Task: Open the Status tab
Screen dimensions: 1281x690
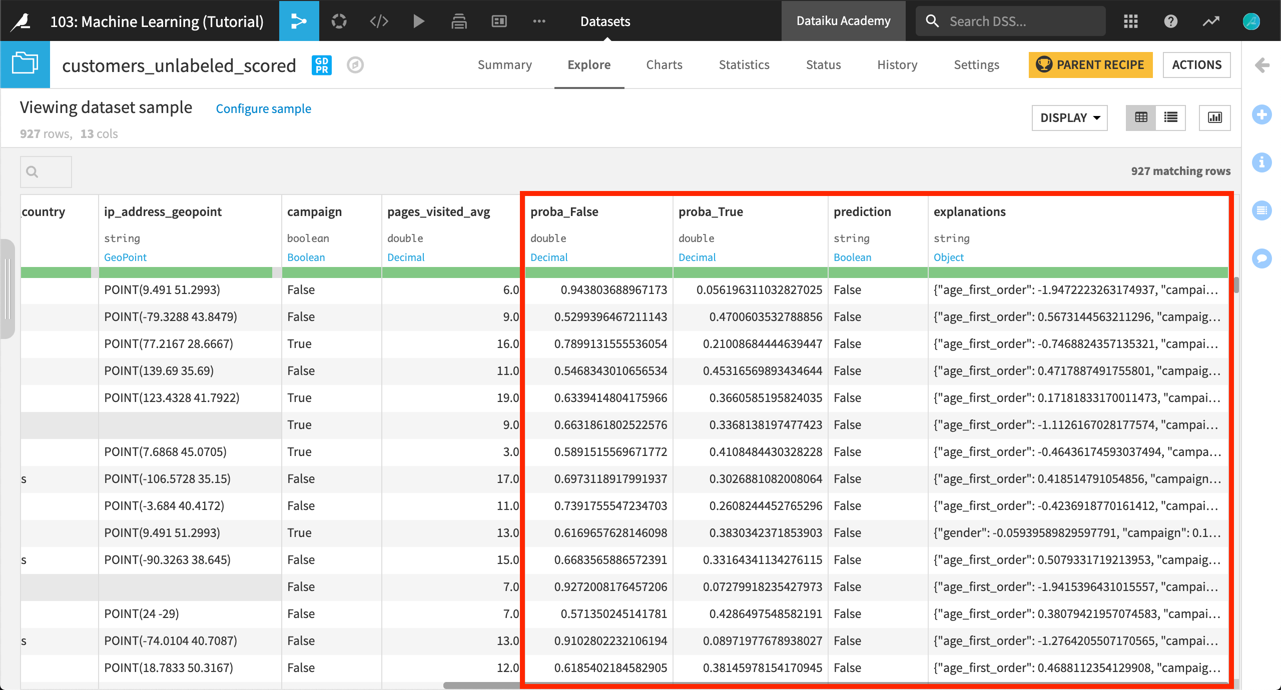Action: 823,64
